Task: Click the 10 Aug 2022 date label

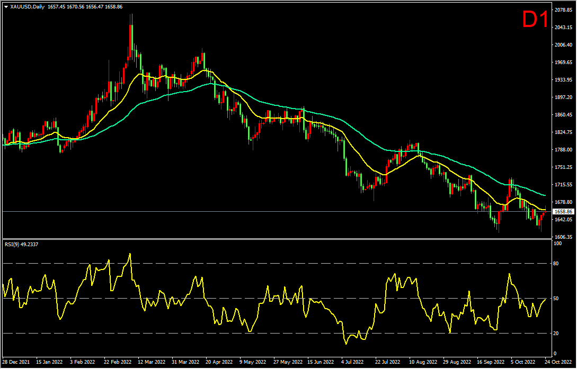Action: pos(422,362)
